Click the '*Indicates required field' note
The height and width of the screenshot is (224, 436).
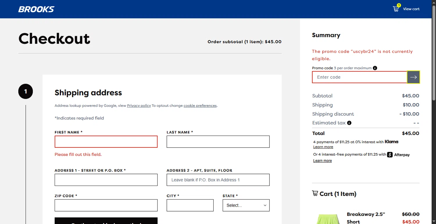click(x=79, y=118)
